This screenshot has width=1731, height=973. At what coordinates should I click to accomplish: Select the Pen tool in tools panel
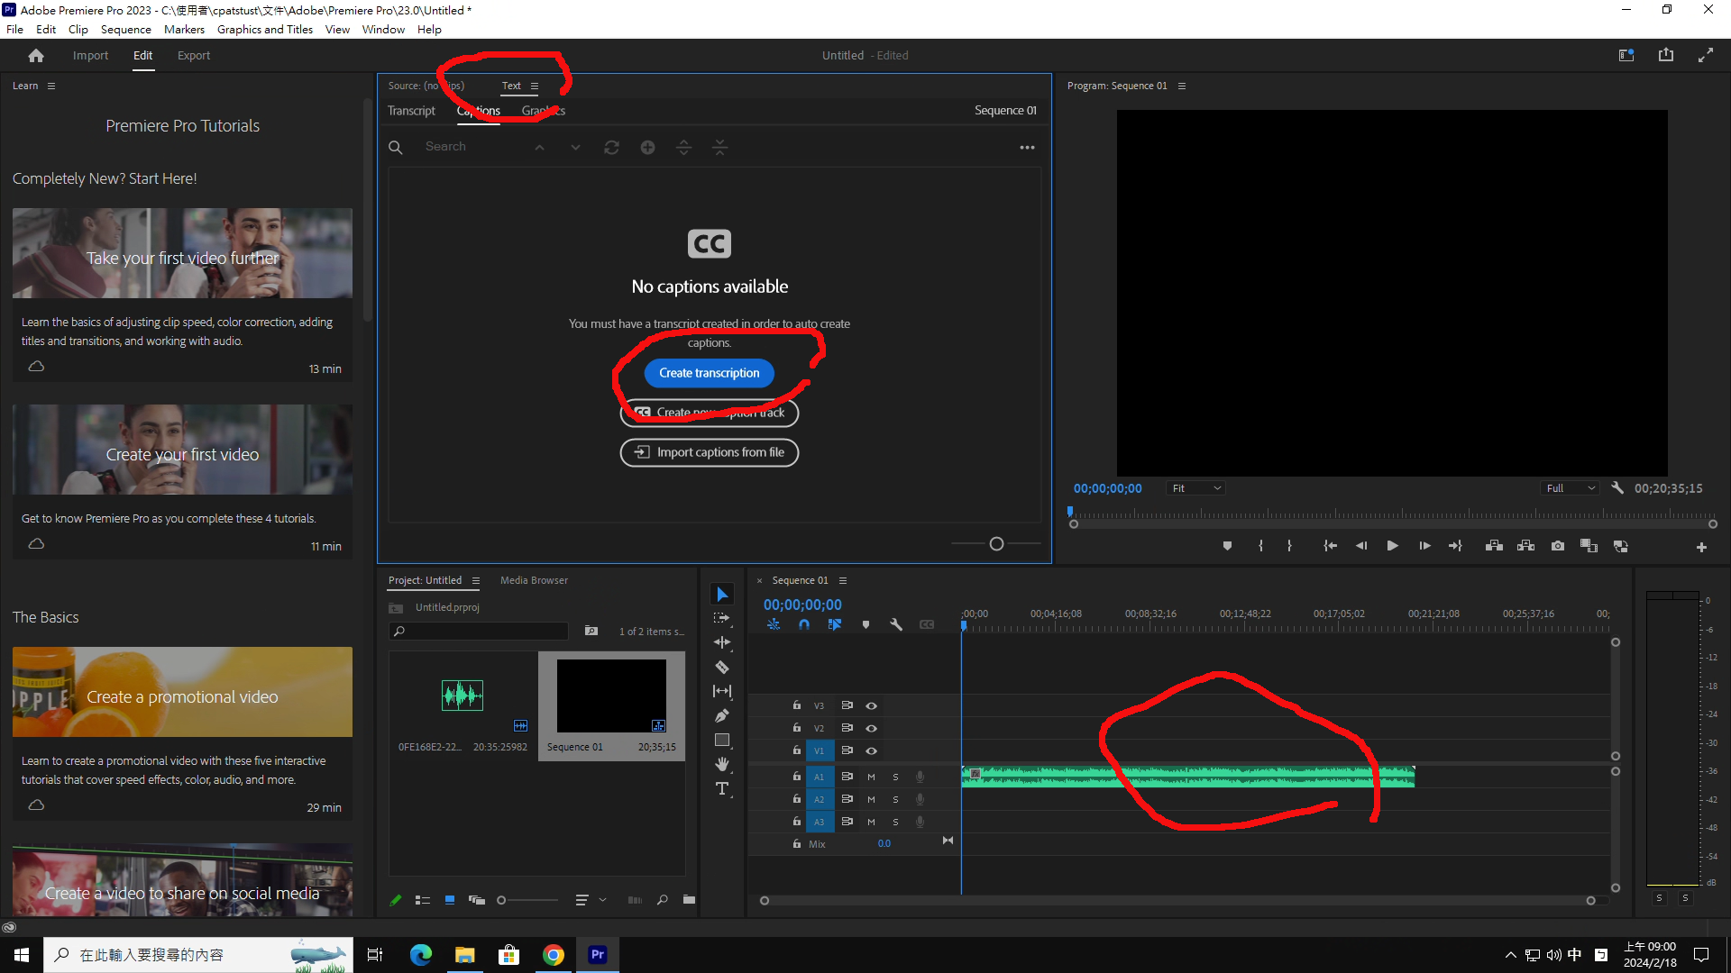722,716
